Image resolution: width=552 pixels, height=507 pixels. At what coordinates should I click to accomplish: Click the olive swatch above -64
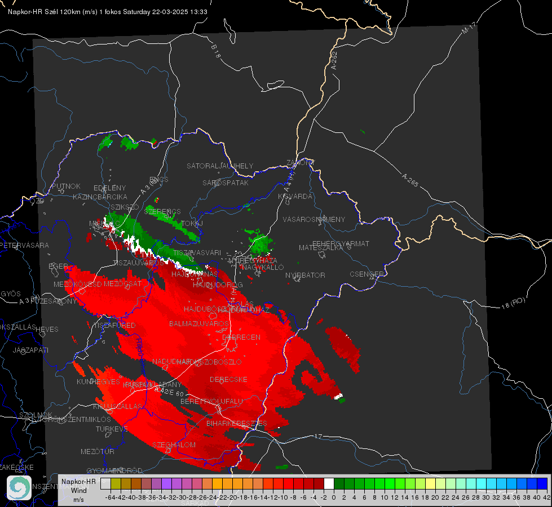116,483
